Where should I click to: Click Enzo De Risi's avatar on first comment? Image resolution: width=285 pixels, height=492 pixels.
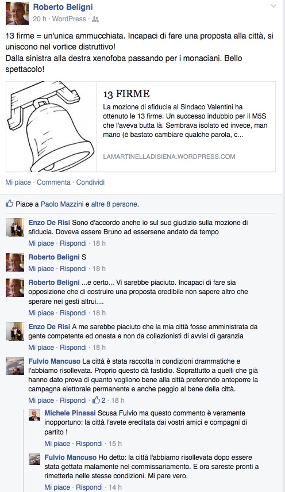pos(15,227)
